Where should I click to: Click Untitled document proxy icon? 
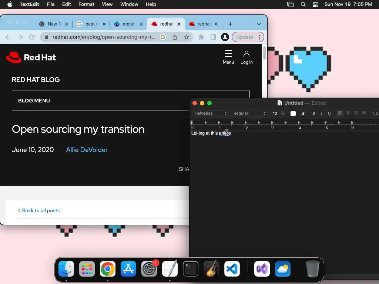(x=280, y=103)
